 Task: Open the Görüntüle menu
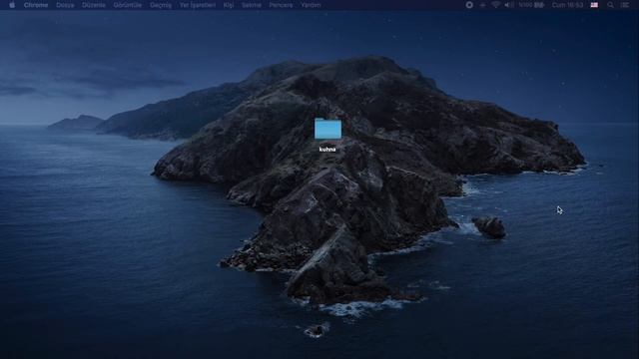[128, 5]
